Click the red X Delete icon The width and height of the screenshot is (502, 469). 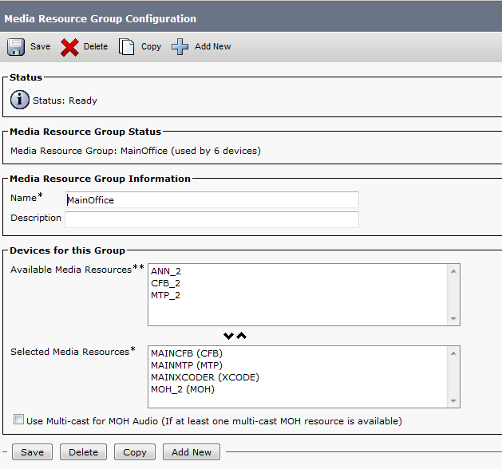pos(70,47)
